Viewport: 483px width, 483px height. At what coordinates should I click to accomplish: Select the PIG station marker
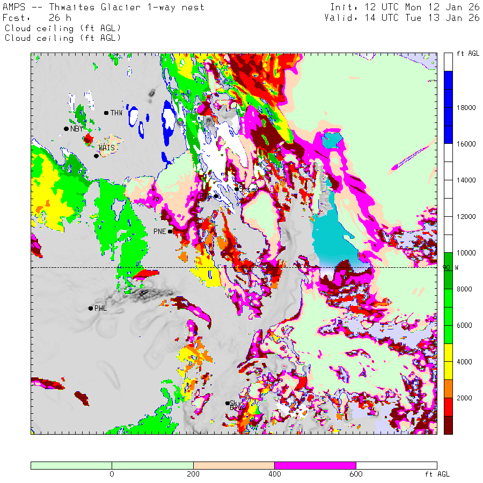click(x=216, y=196)
